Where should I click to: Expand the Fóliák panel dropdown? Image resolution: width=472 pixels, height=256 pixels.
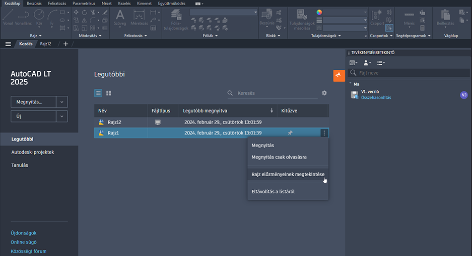coord(210,36)
